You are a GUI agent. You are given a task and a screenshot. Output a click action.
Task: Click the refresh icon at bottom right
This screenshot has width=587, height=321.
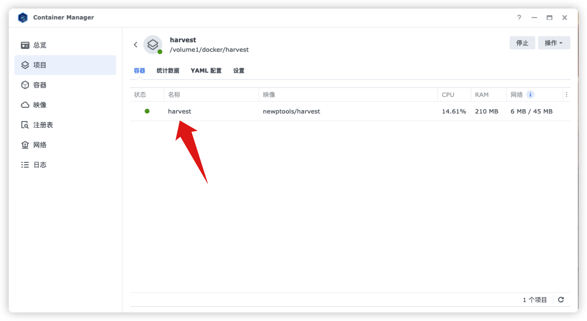[x=561, y=300]
